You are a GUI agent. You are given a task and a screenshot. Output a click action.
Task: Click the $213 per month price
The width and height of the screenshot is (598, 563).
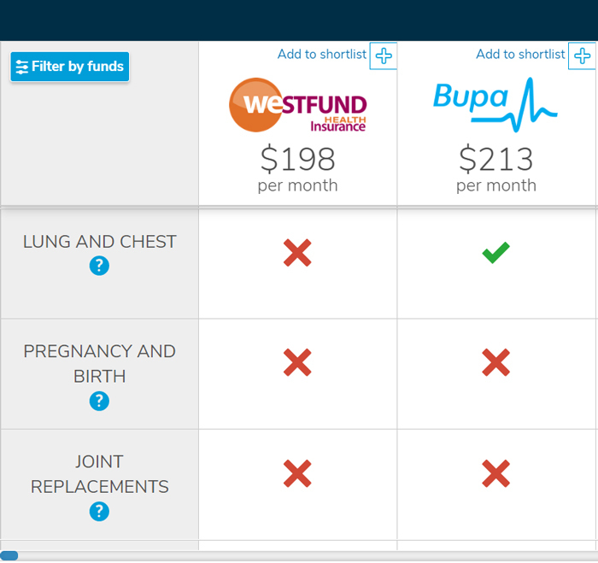click(495, 169)
